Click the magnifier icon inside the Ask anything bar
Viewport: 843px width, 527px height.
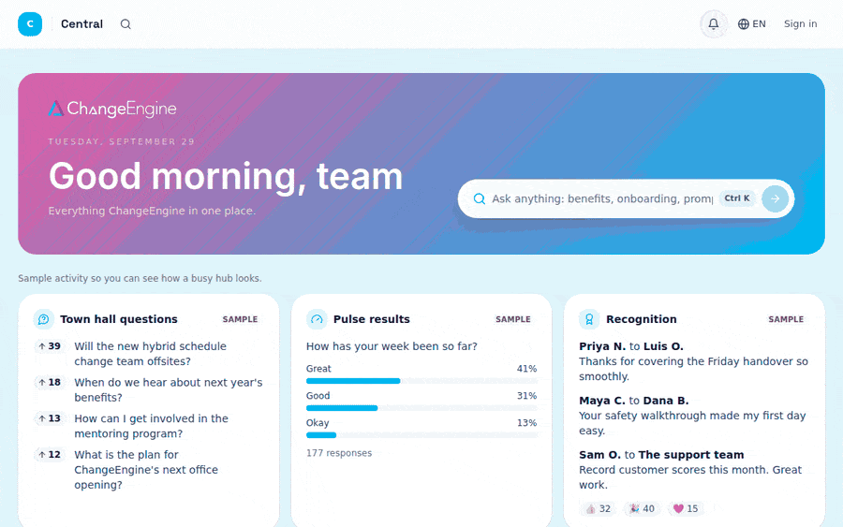click(x=479, y=198)
